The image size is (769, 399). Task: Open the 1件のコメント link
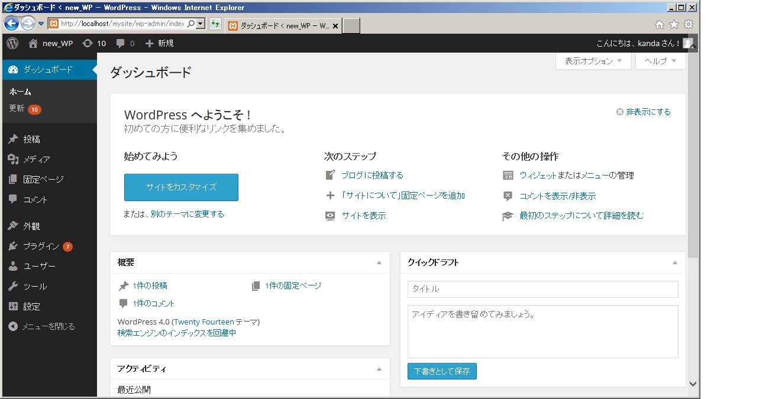(x=154, y=303)
